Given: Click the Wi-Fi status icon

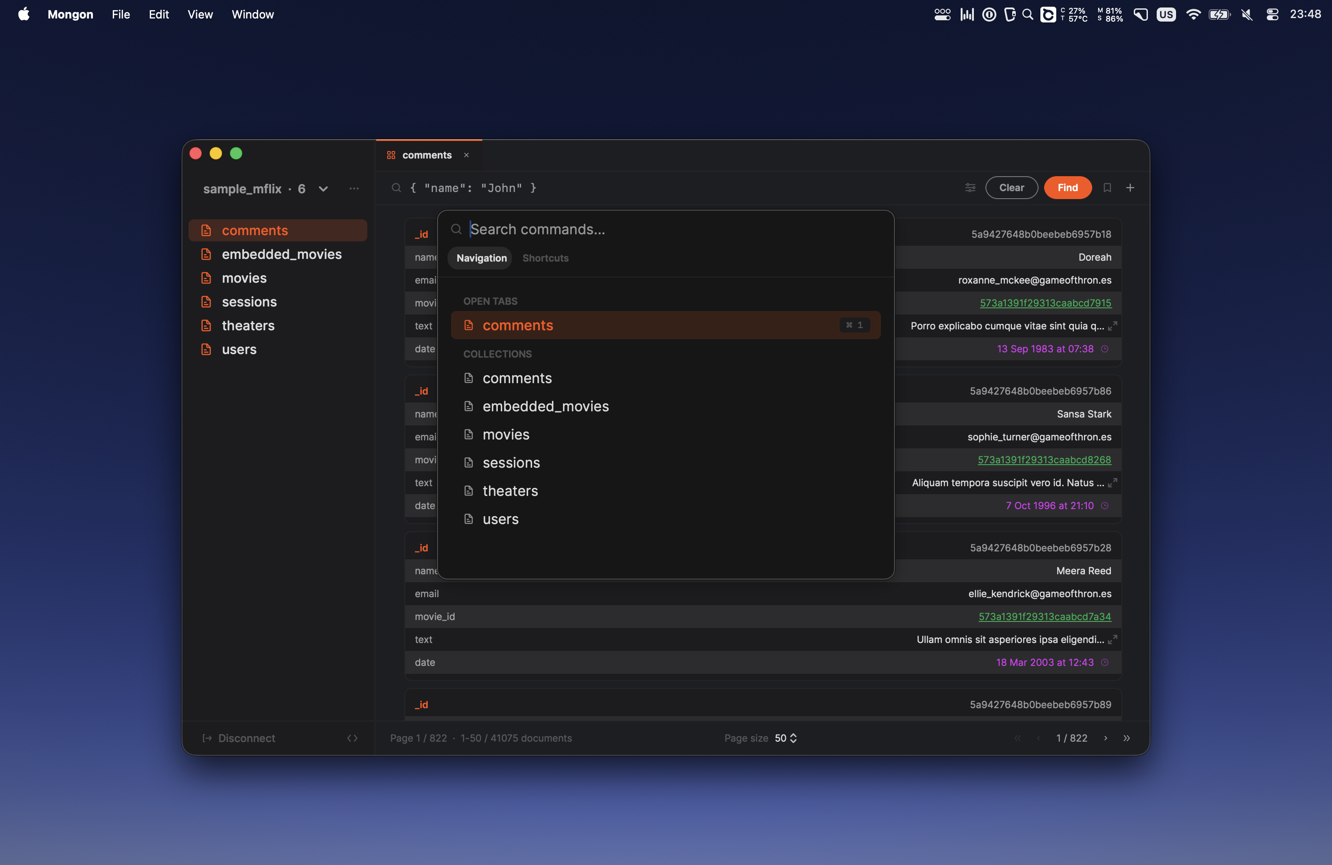Looking at the screenshot, I should (x=1193, y=15).
